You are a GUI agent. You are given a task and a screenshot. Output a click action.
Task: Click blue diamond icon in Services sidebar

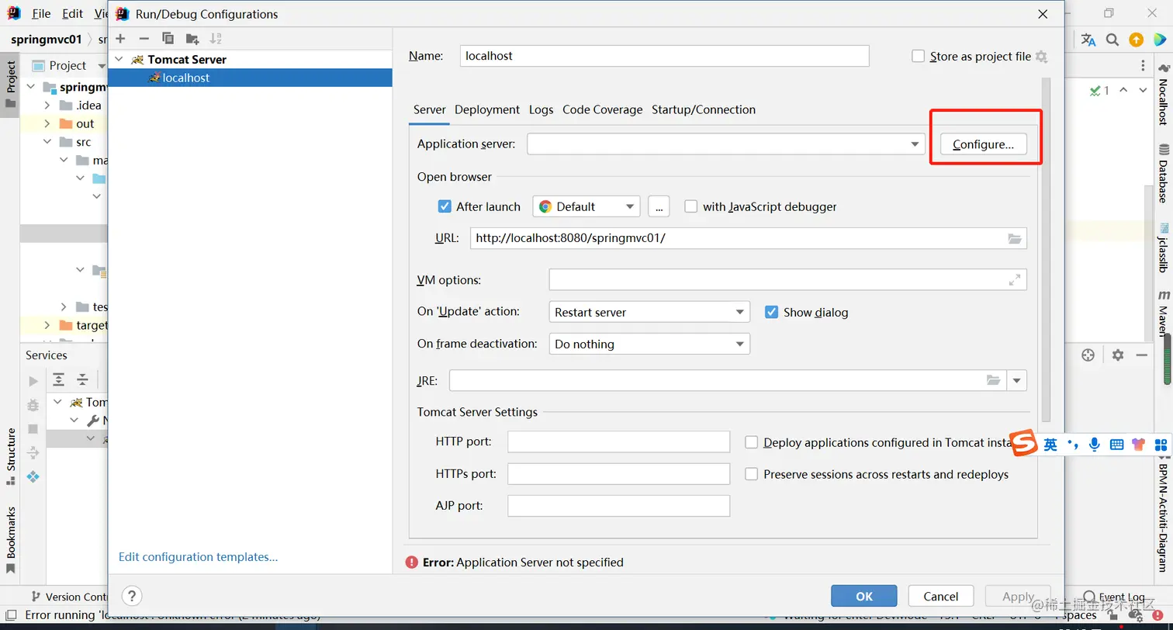point(33,476)
